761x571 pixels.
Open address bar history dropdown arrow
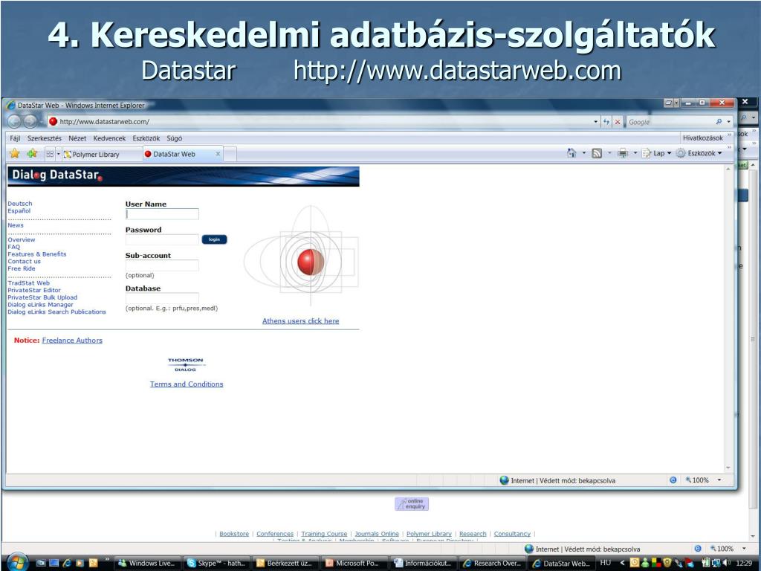point(596,122)
